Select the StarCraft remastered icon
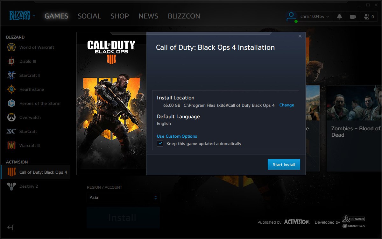This screenshot has height=239, width=382. (11, 131)
